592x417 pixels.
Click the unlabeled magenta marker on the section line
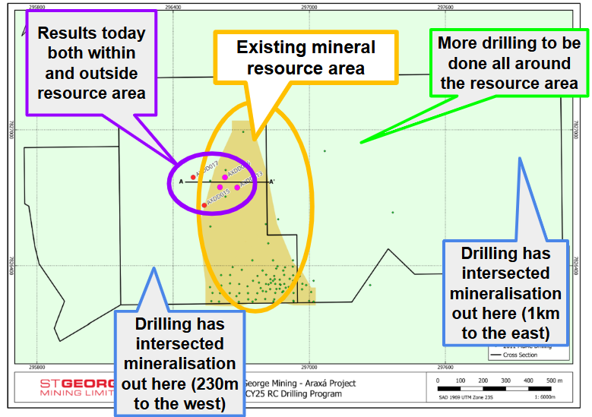[x=220, y=187]
